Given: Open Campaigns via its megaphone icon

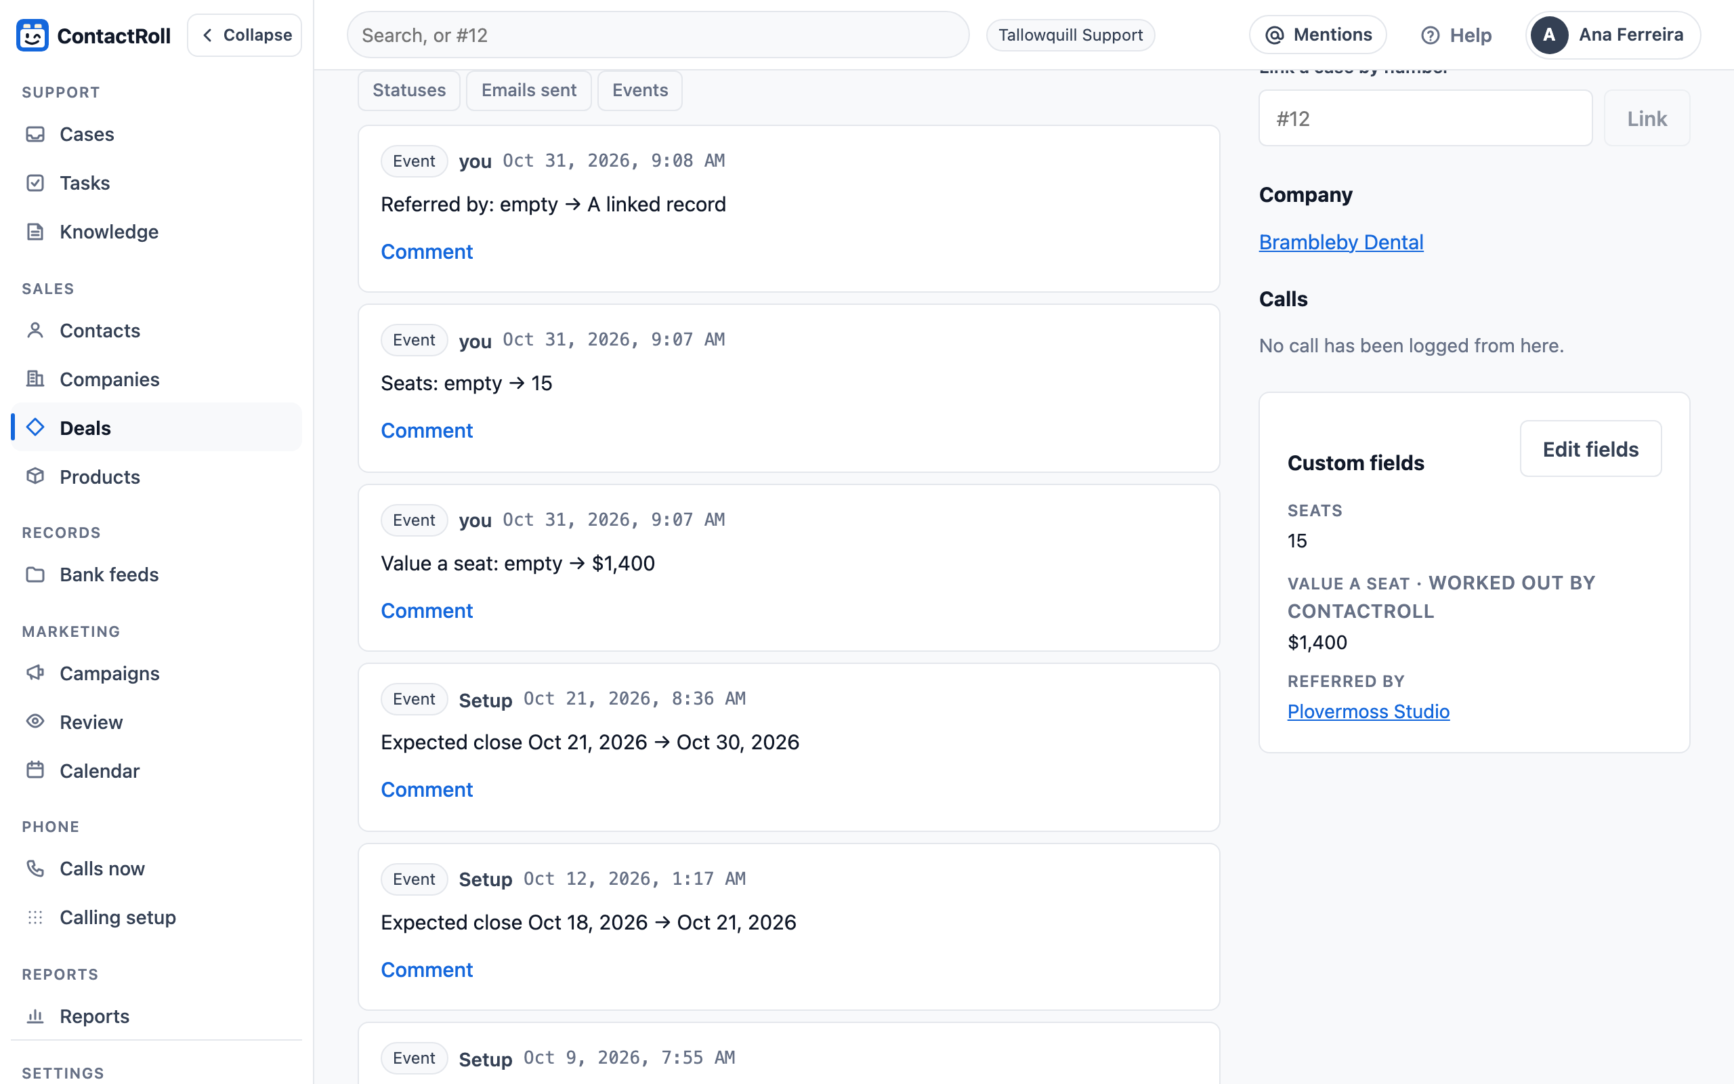Looking at the screenshot, I should 35,673.
